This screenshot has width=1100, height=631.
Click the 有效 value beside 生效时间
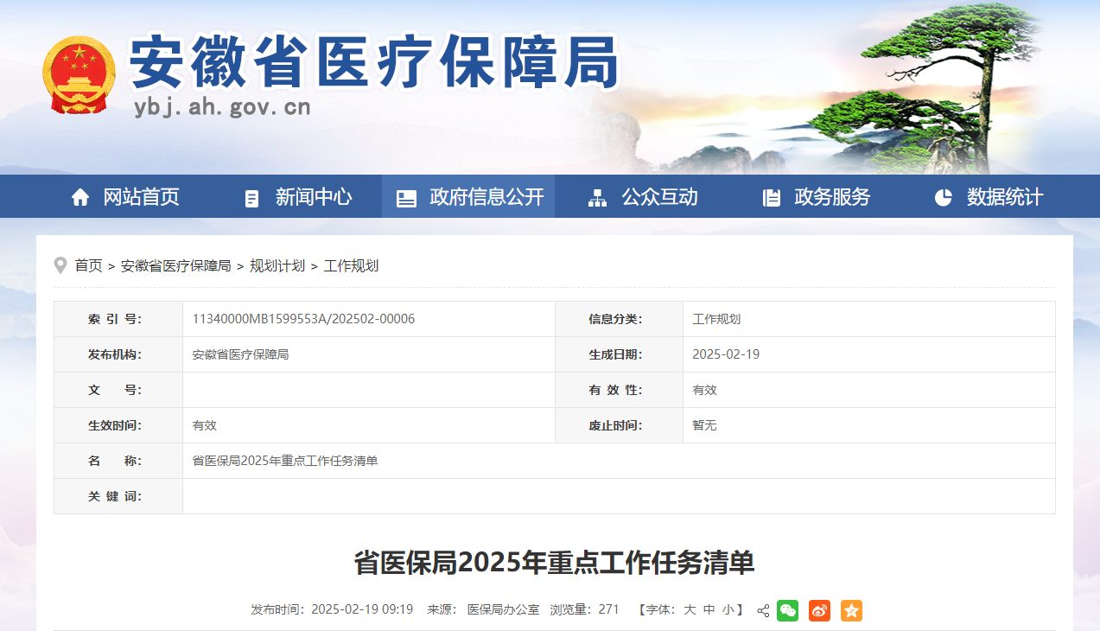tap(204, 425)
